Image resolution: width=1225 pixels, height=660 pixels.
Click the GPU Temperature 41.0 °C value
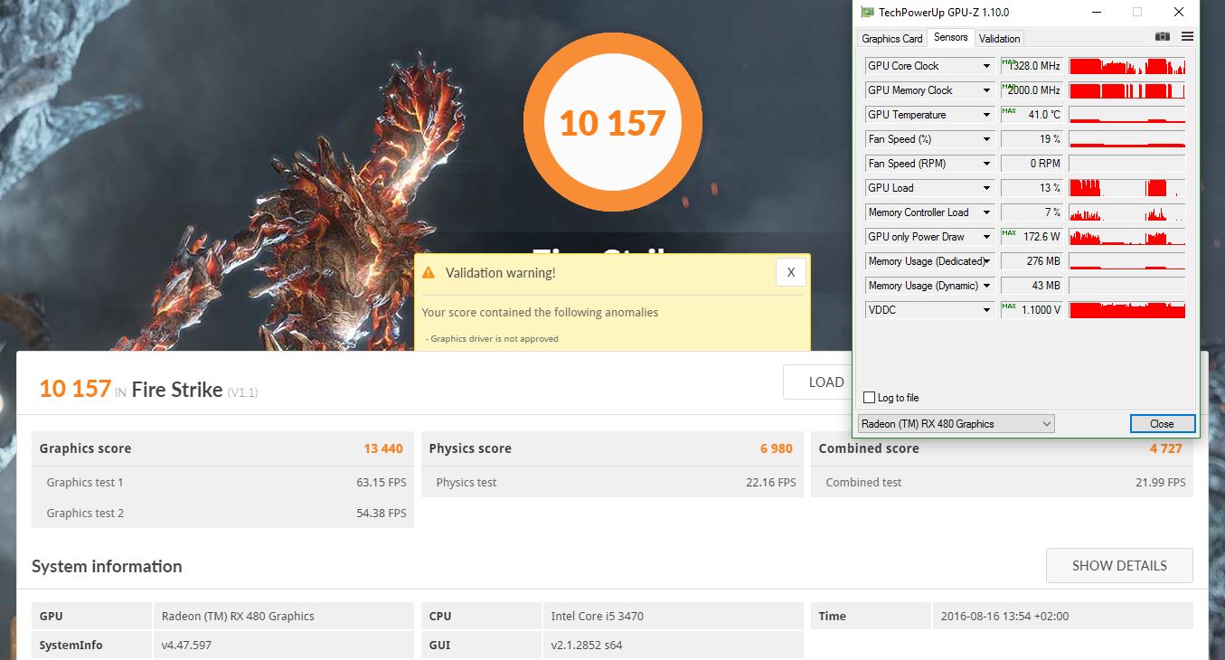(1032, 115)
